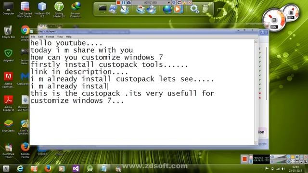The height and width of the screenshot is (173, 308).
Task: Expand the top recorder bar dropdown arrow
Action: pyautogui.click(x=169, y=2)
